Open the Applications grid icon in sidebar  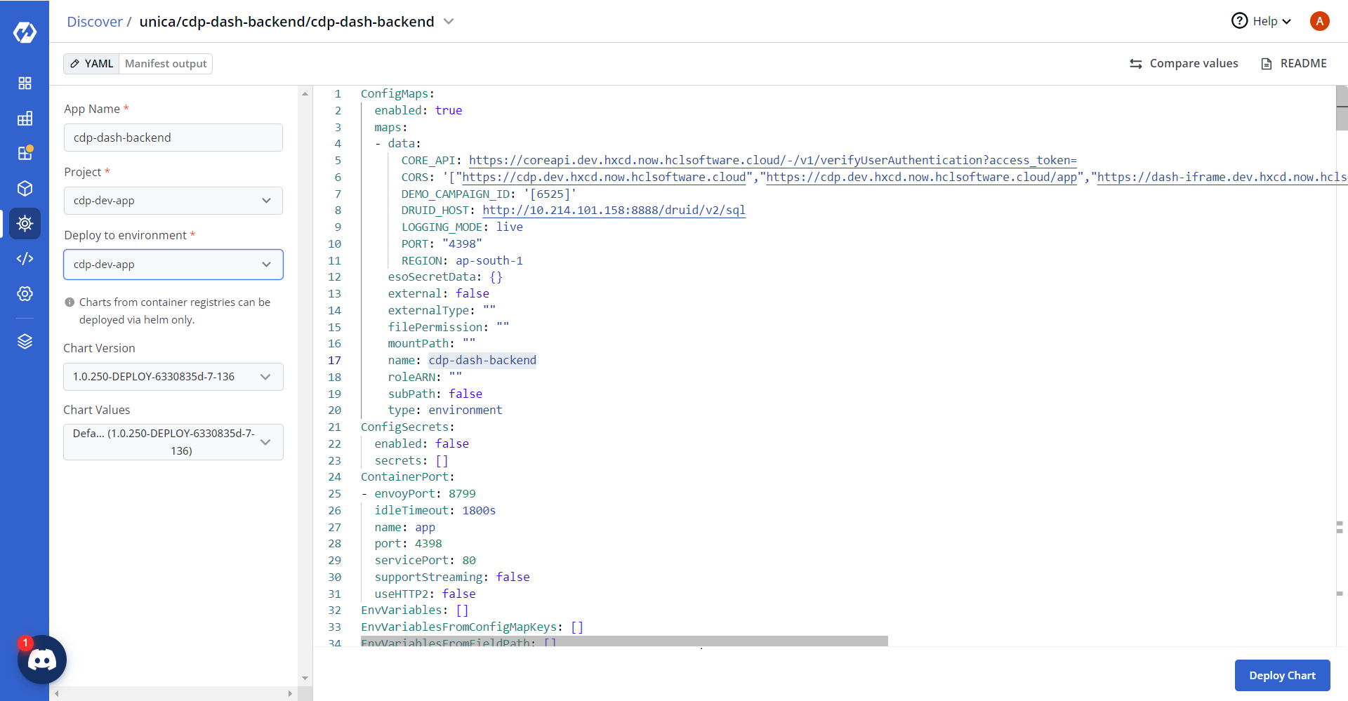coord(25,84)
